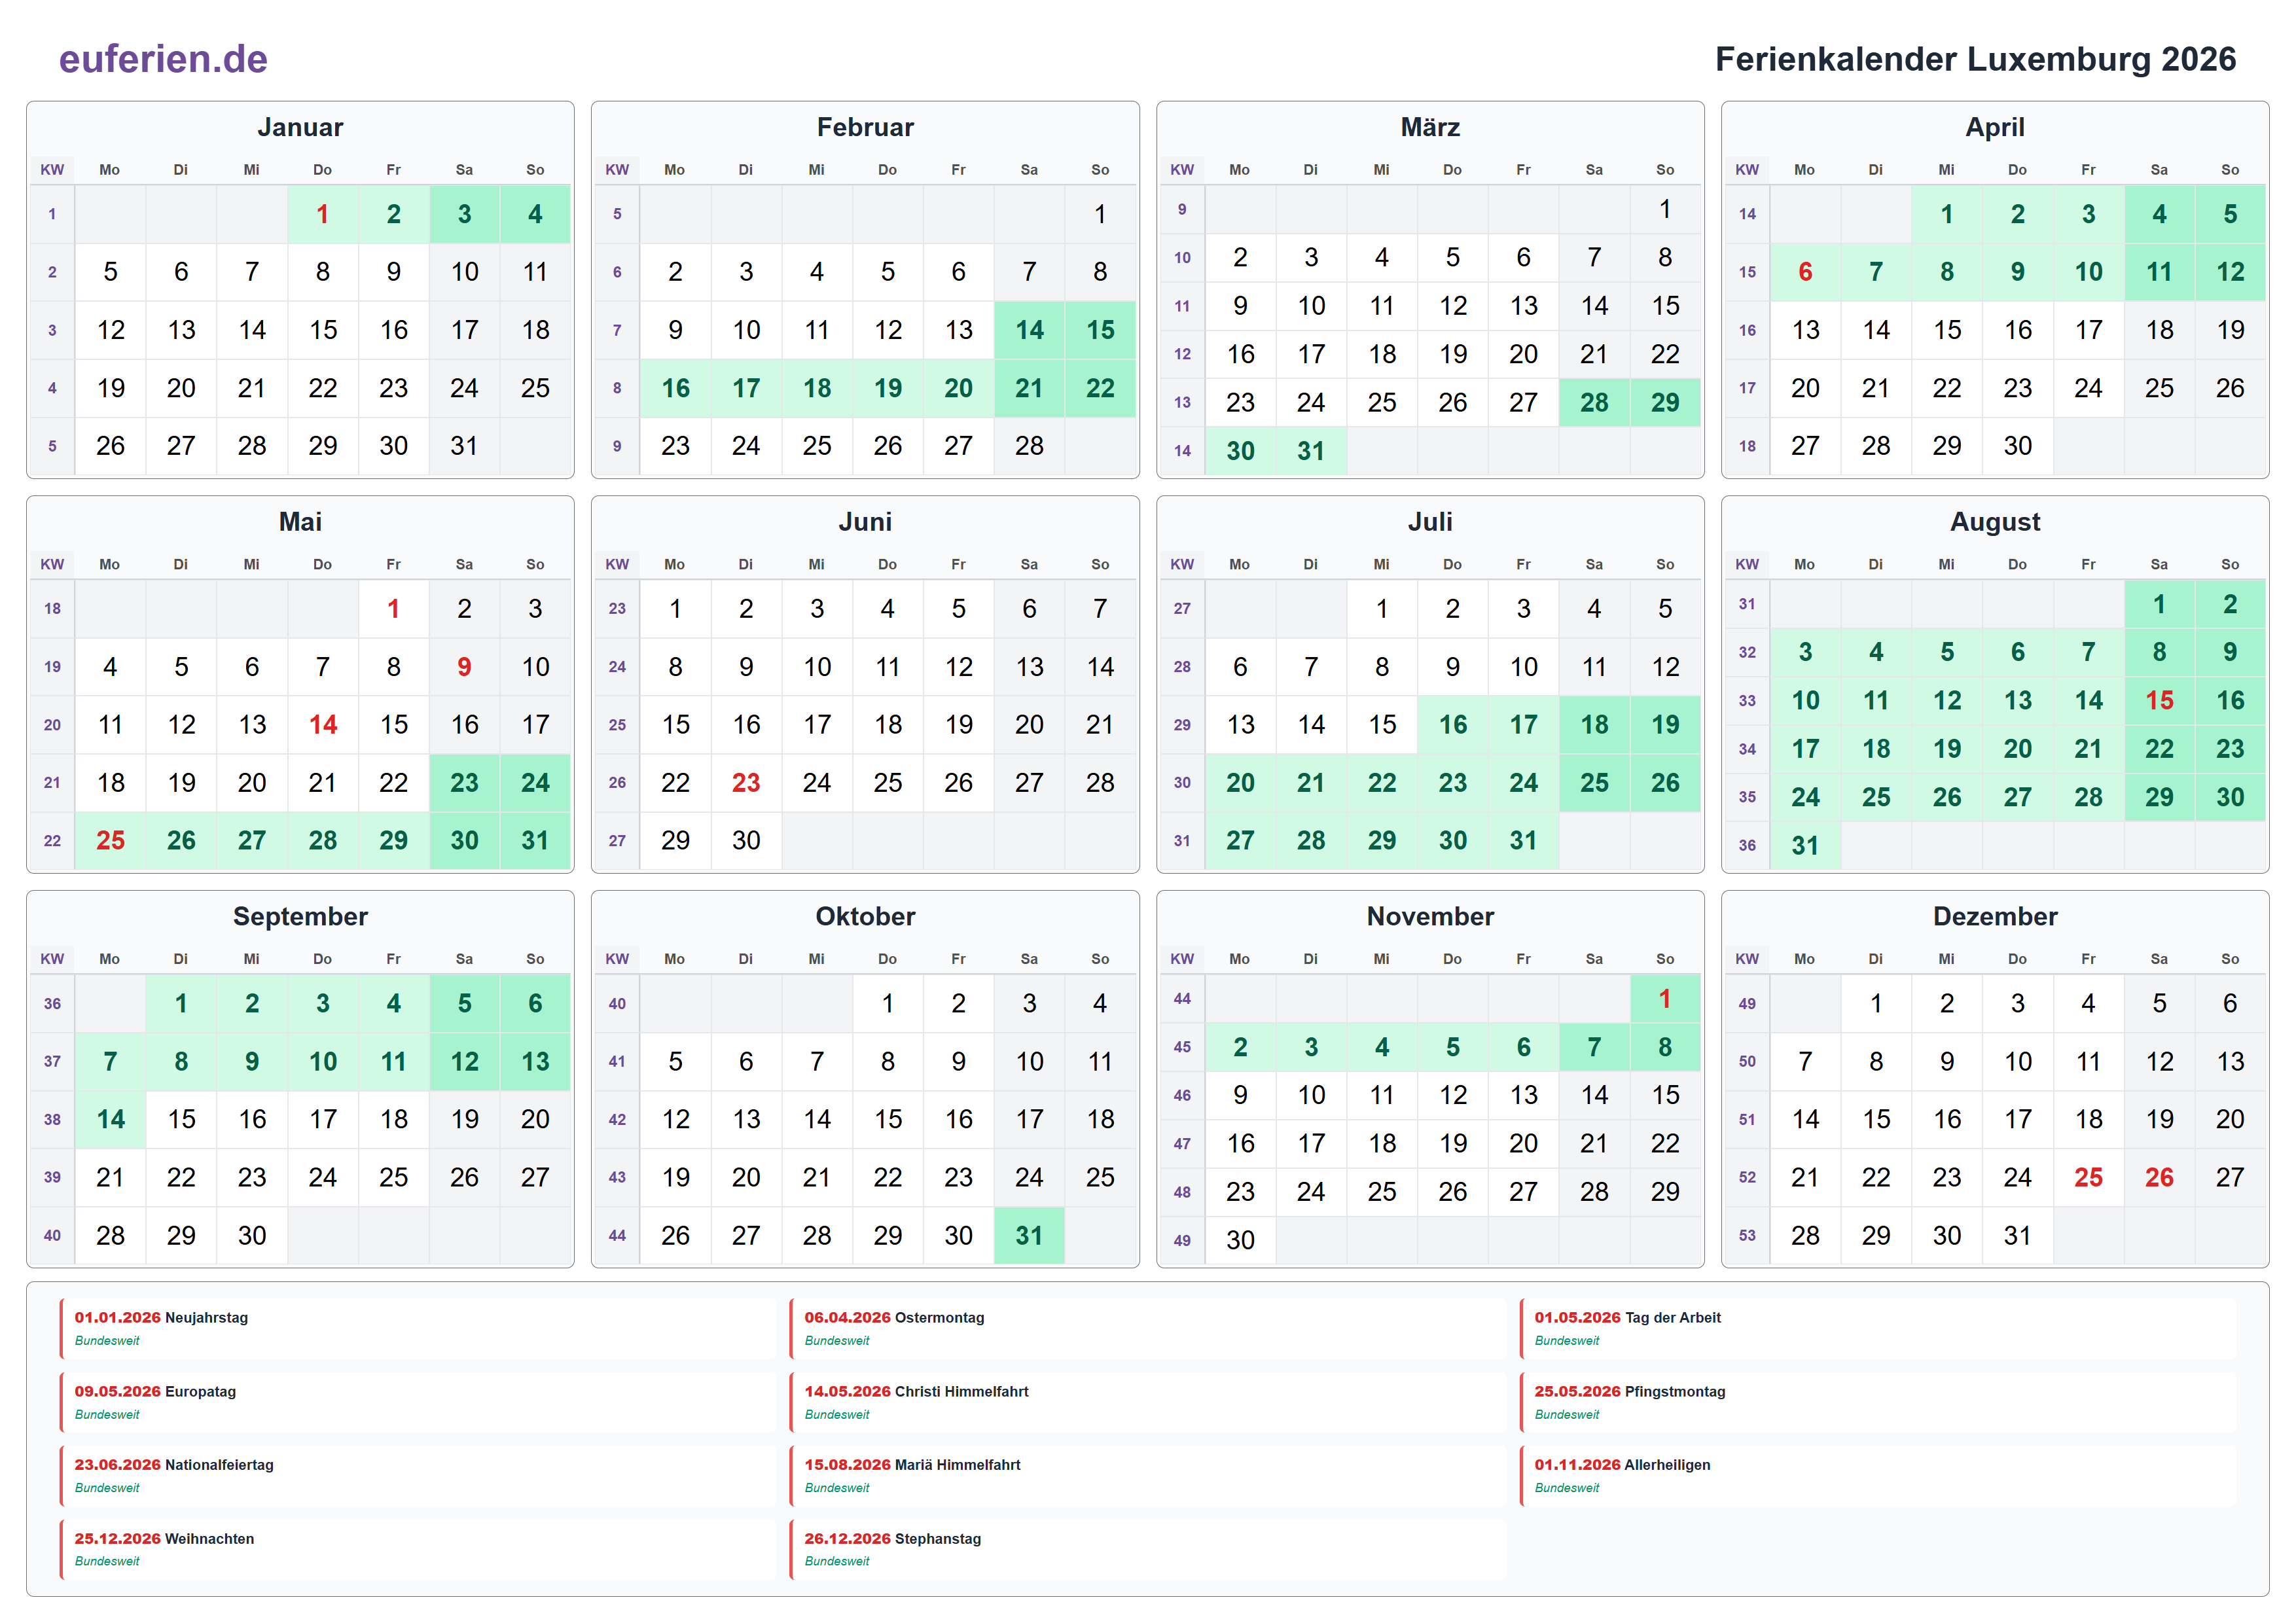Select January 1 holiday in Januar
Screen dimensions: 2296x1623
point(322,214)
